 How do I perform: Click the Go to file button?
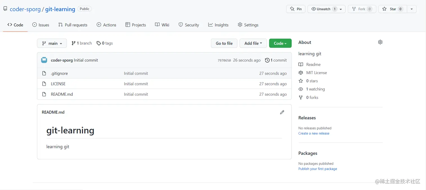224,43
